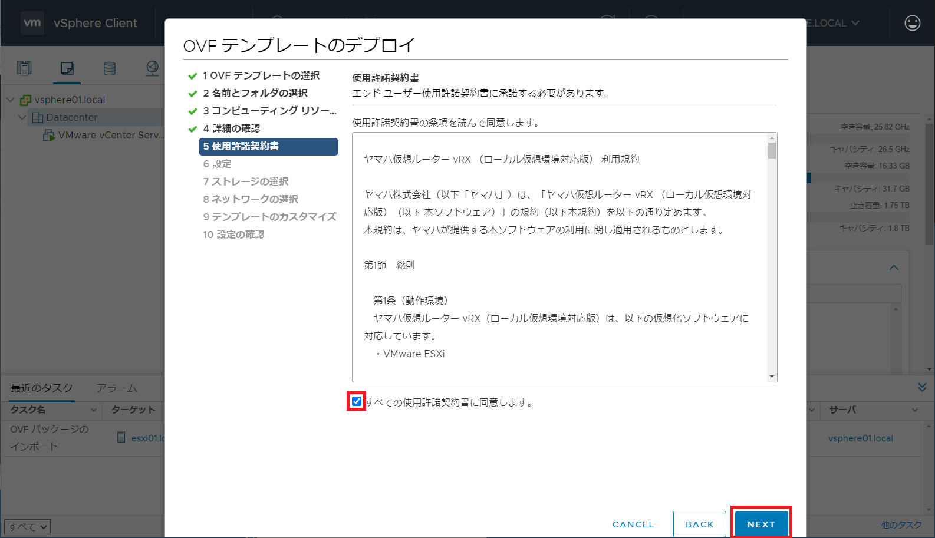
Task: Go to step 1 OVF テンプレートの選択
Action: click(x=261, y=75)
